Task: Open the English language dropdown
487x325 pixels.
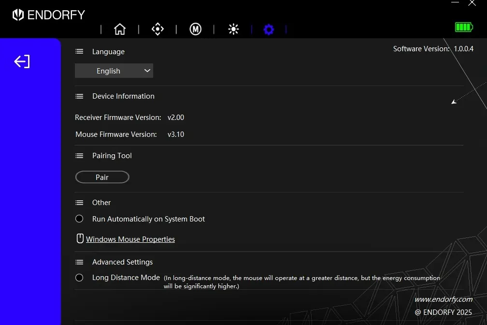Action: point(114,71)
